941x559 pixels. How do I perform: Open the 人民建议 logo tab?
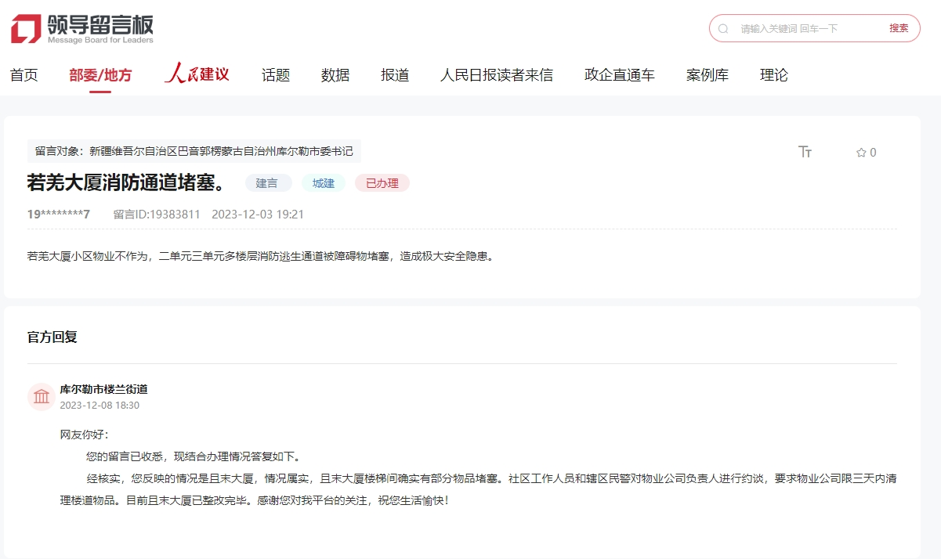click(x=197, y=74)
